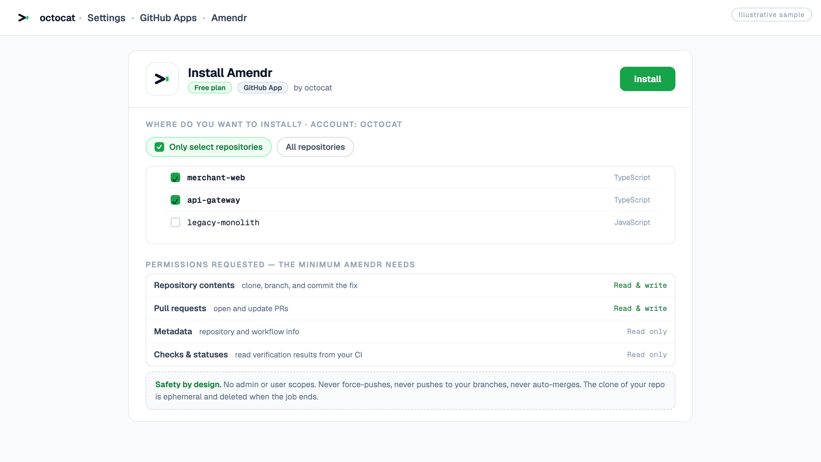The image size is (821, 462).
Task: Click the green Install button
Action: (x=647, y=79)
